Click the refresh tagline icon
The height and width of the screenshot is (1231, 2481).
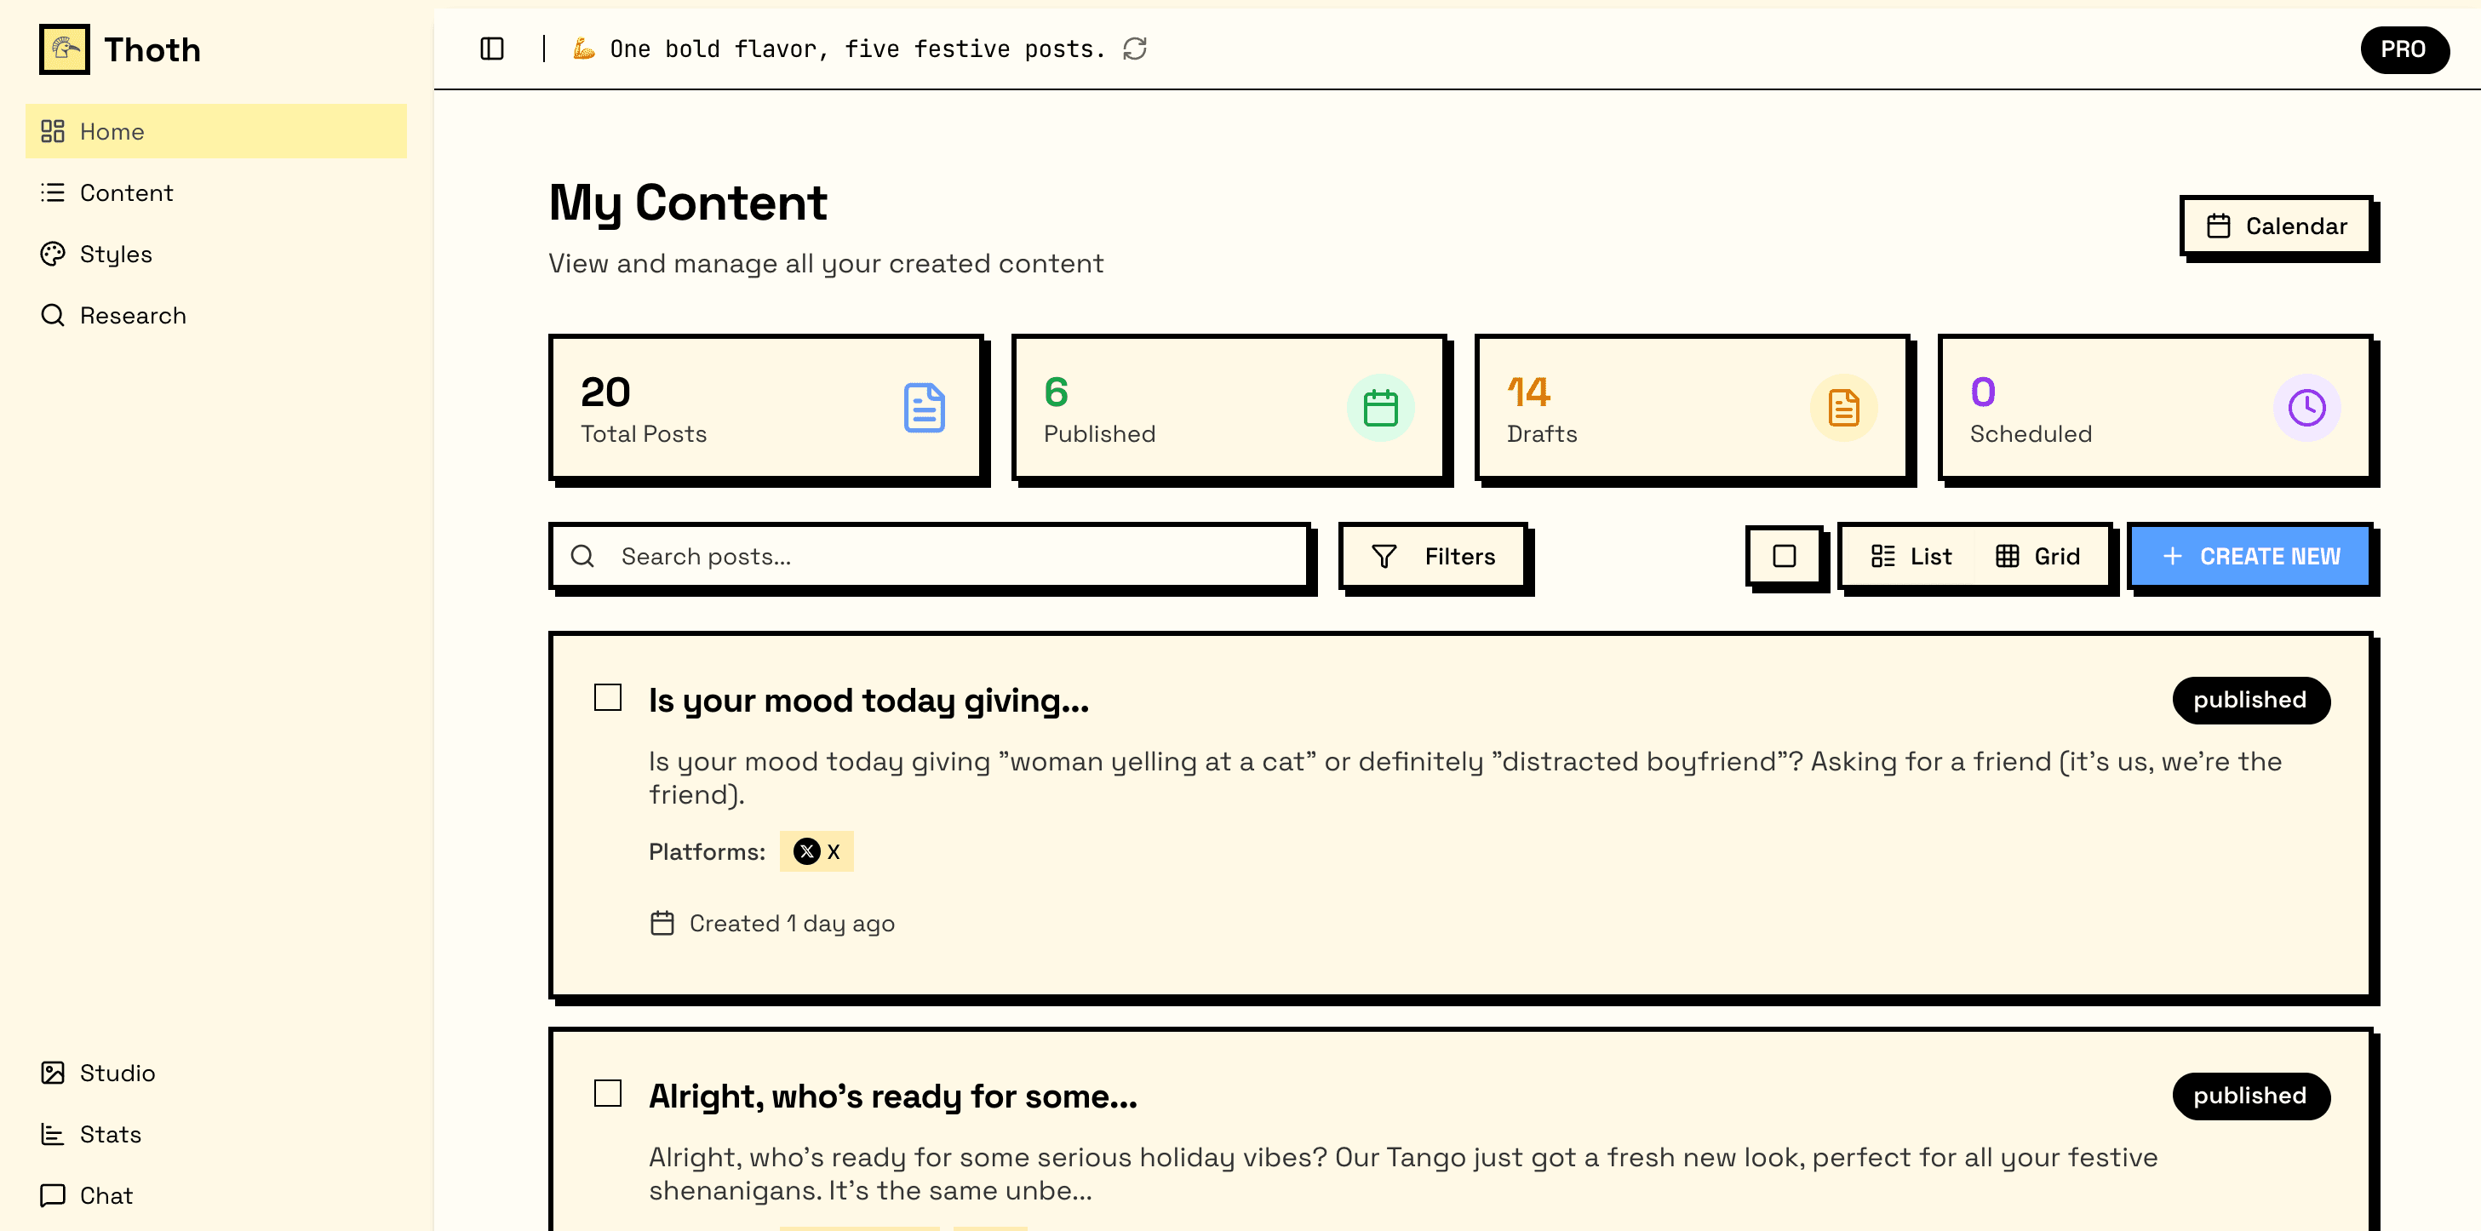[x=1135, y=49]
